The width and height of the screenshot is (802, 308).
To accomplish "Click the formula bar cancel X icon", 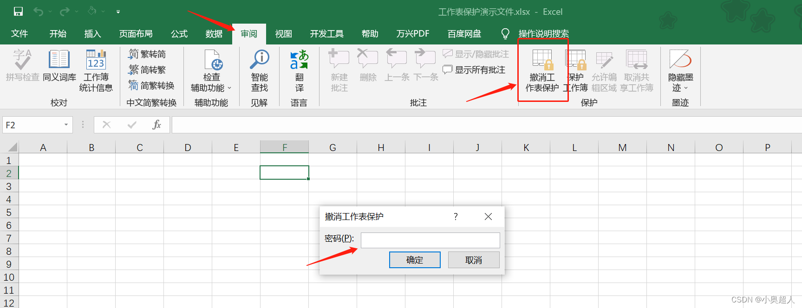I will [106, 125].
